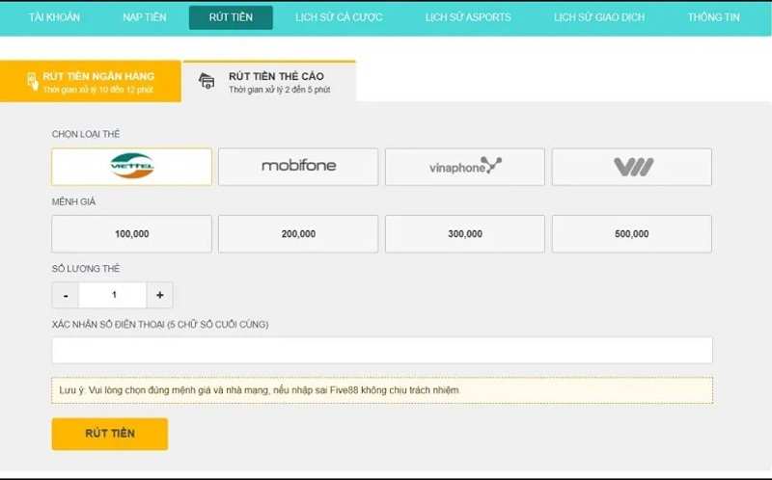Click the scratch card withdrawal icon
This screenshot has width=772, height=480.
(x=207, y=82)
